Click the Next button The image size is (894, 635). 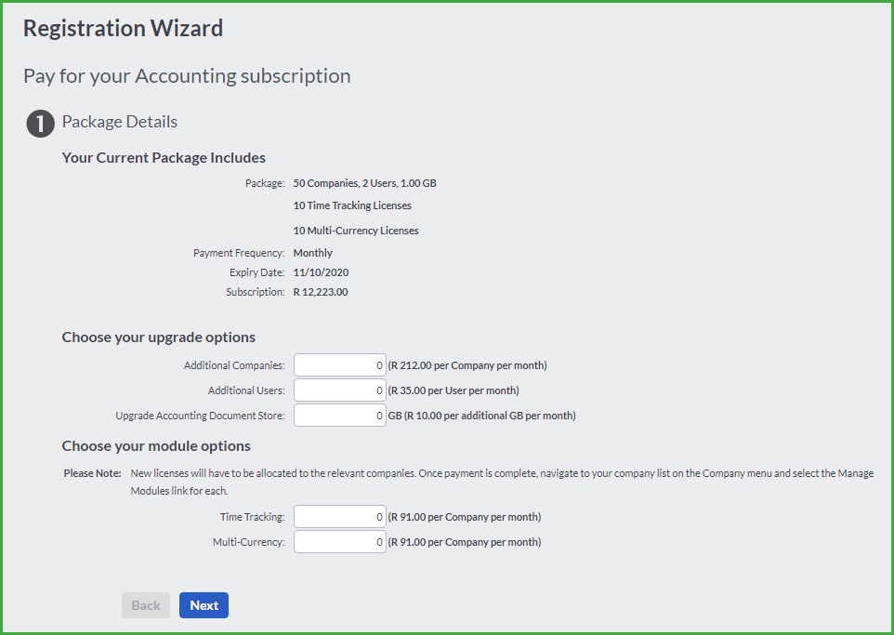tap(204, 605)
